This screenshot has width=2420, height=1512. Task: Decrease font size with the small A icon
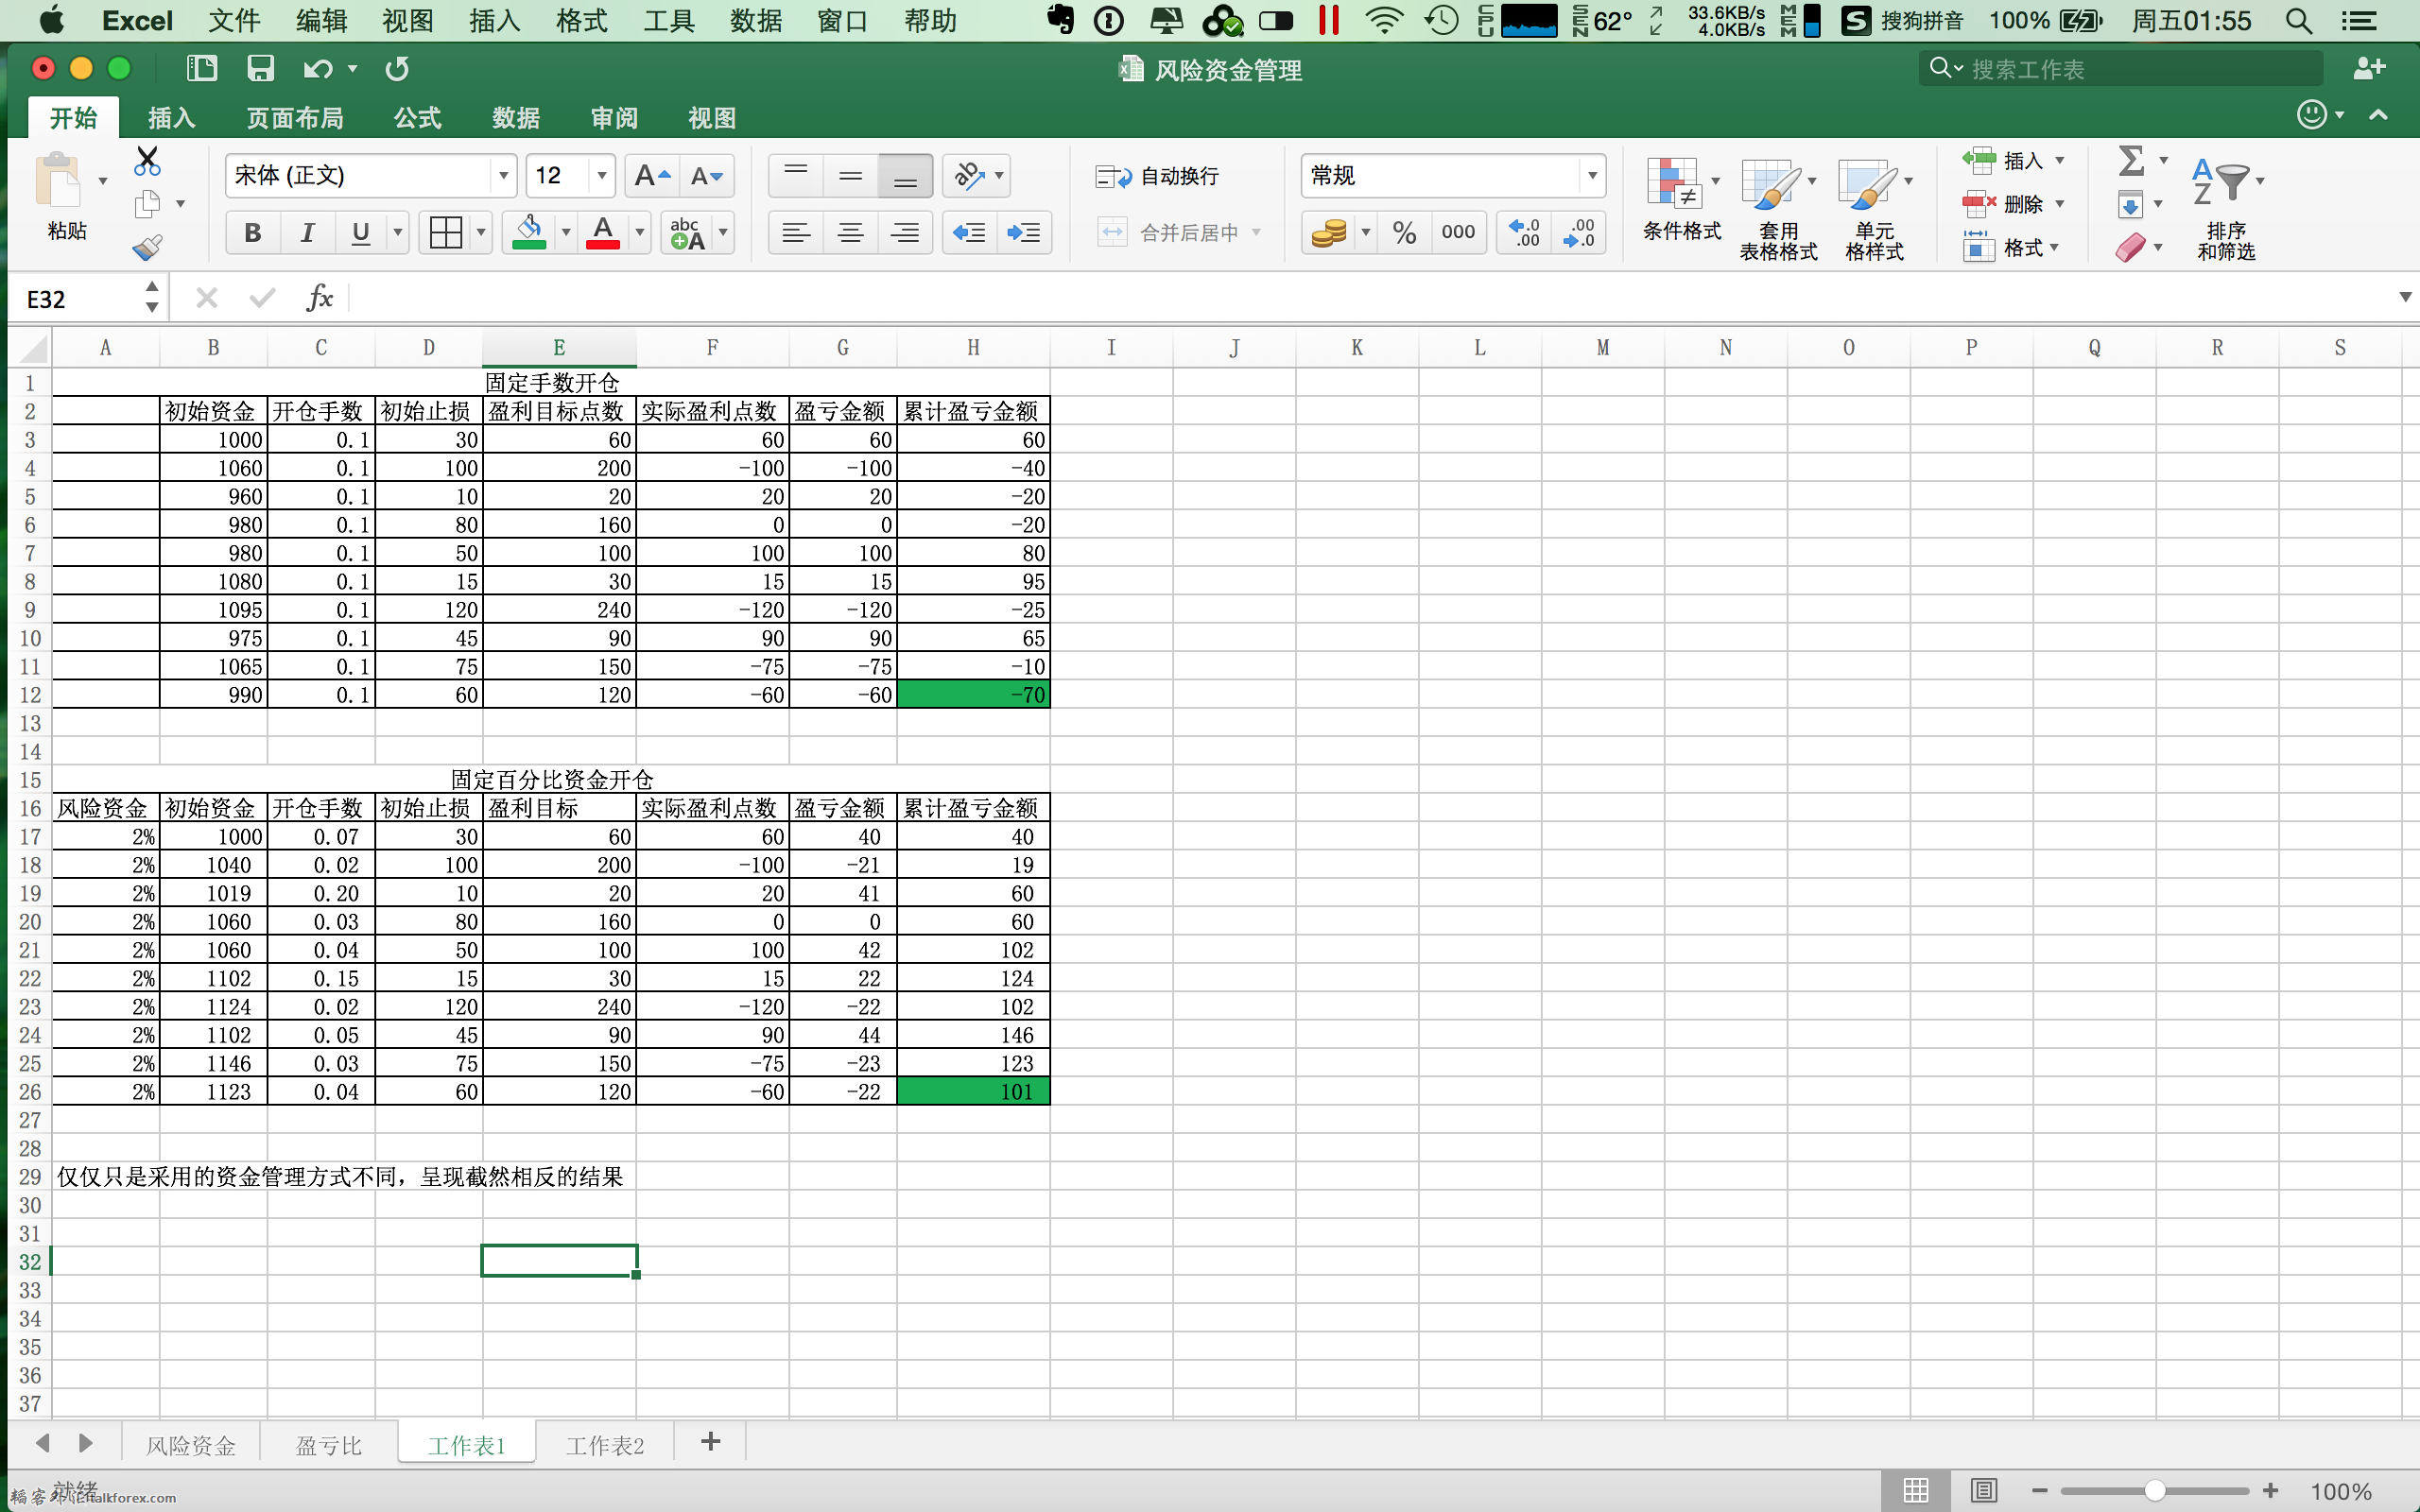707,176
